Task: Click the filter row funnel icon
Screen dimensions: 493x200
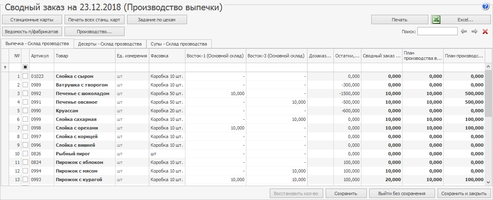Action: point(5,67)
